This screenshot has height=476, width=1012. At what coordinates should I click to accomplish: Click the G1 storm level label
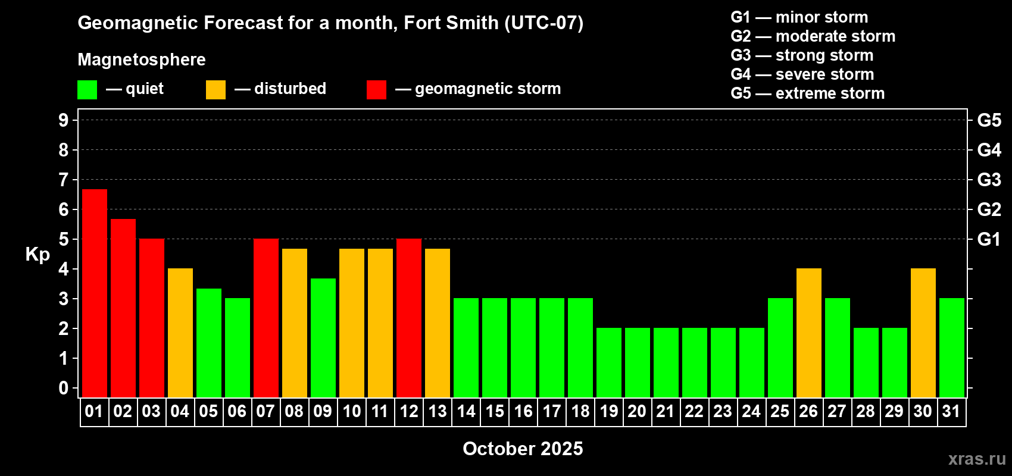tap(989, 239)
